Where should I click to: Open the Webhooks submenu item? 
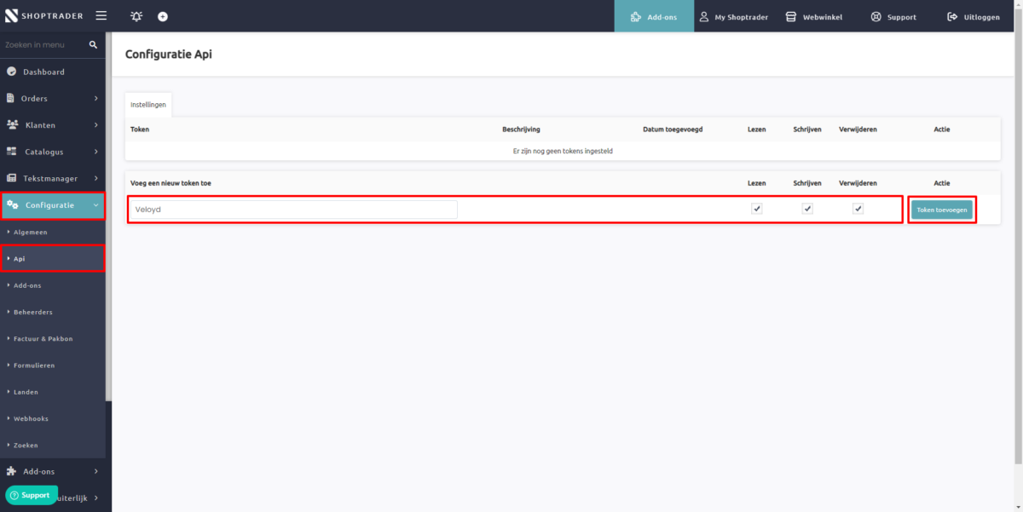click(31, 418)
